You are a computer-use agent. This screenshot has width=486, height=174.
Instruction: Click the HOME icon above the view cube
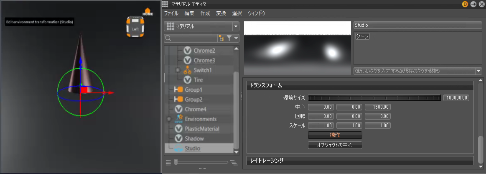point(148,12)
